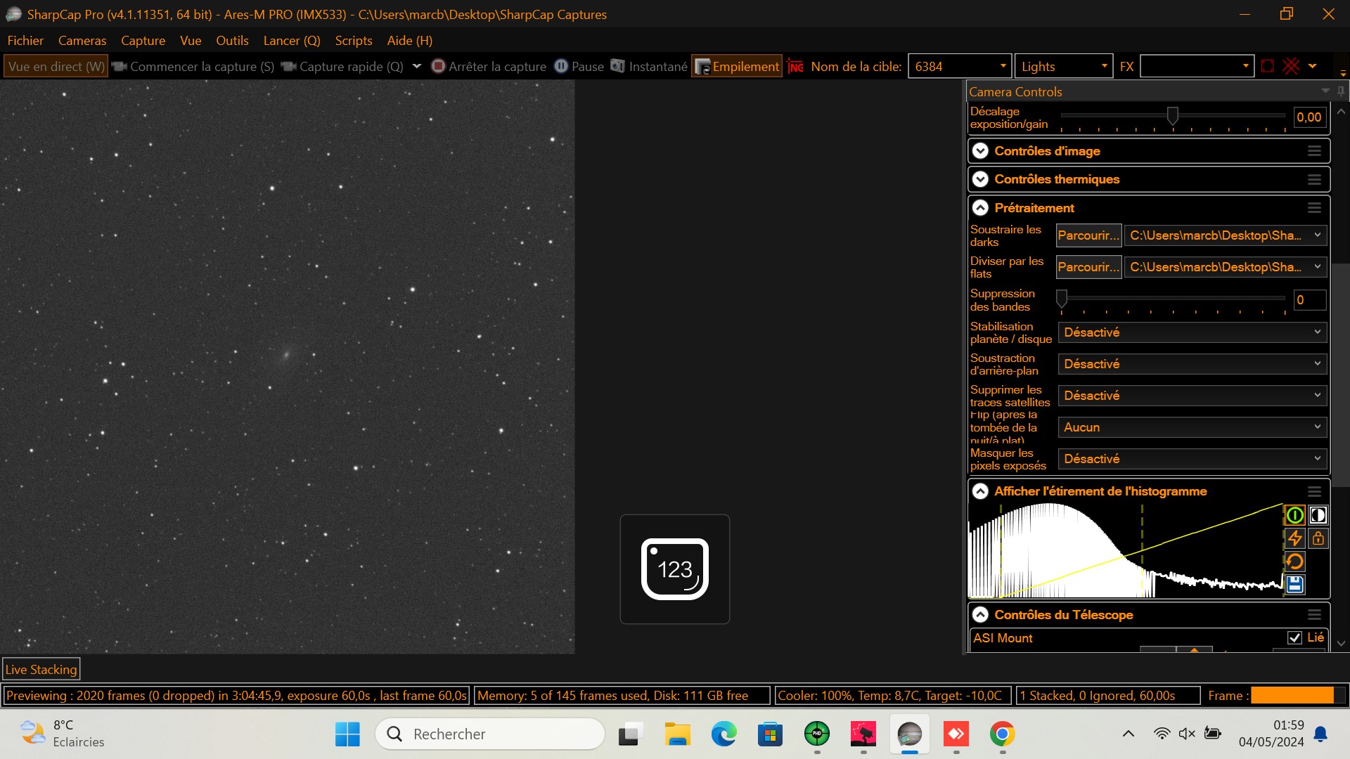Click the histogram padlock icon
This screenshot has height=759, width=1350.
click(x=1318, y=538)
